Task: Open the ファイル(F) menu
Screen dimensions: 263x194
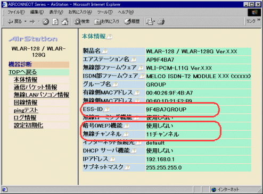Action: tap(16, 12)
